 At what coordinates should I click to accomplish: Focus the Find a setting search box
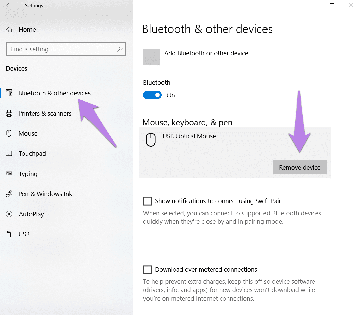[66, 49]
